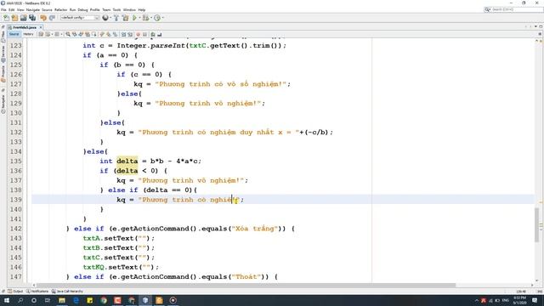Click the Shift Line Right icon
Viewport: 544px width, 306px height.
[130, 34]
